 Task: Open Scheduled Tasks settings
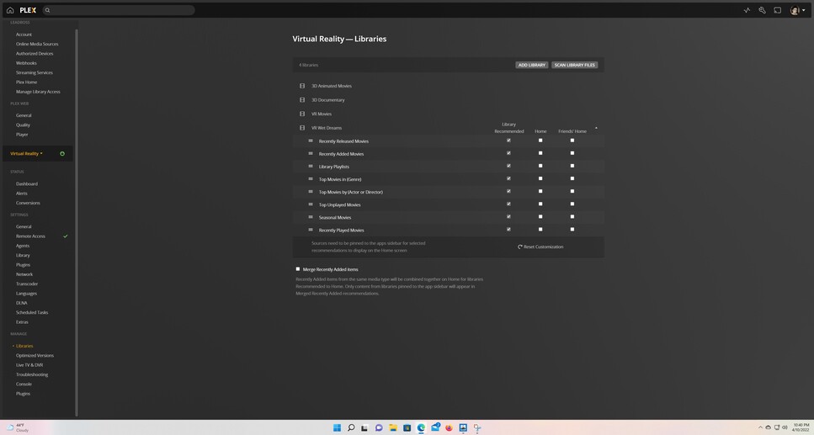coord(32,312)
